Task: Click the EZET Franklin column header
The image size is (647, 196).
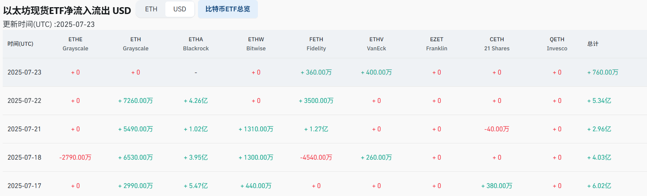Action: 437,44
